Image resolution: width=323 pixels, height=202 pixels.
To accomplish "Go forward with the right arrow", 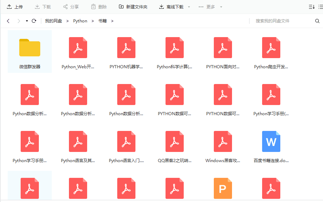I will 19,21.
